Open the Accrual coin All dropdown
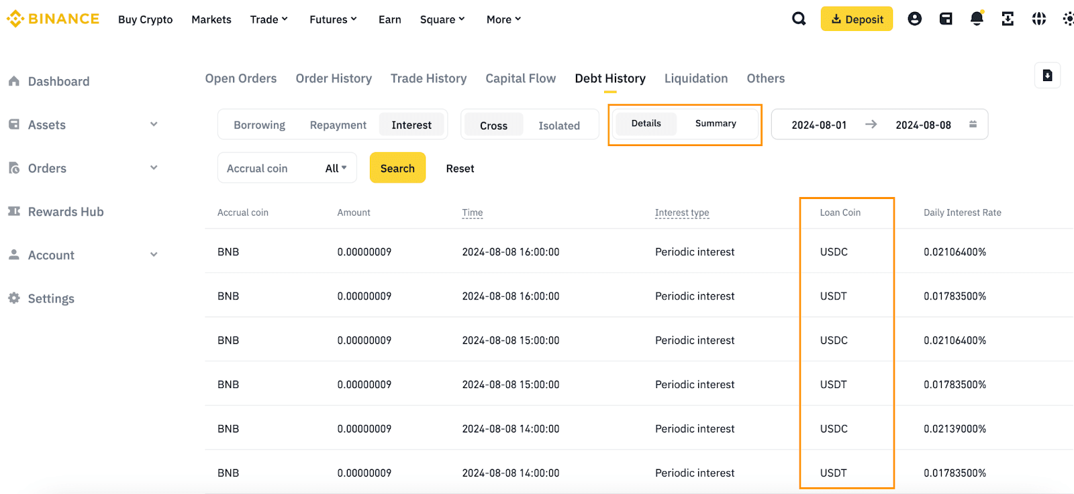The image size is (1074, 494). [336, 168]
